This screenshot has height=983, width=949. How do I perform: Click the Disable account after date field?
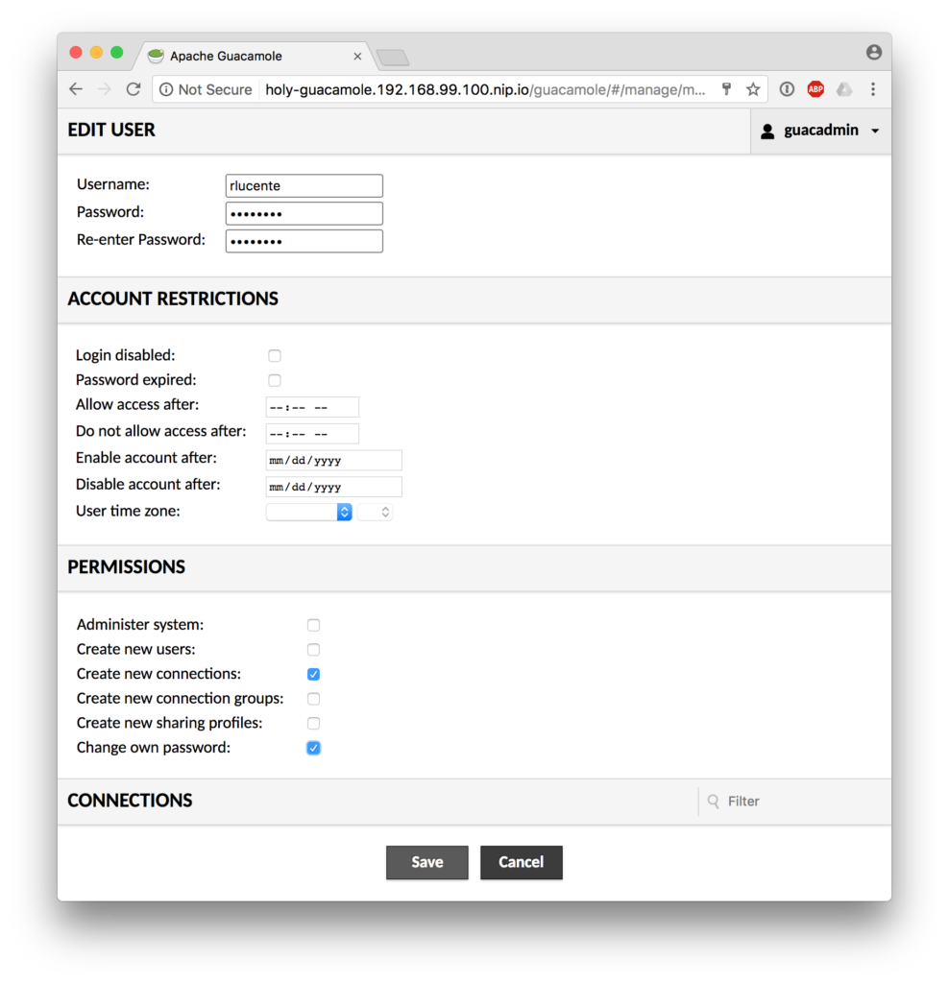(x=333, y=487)
